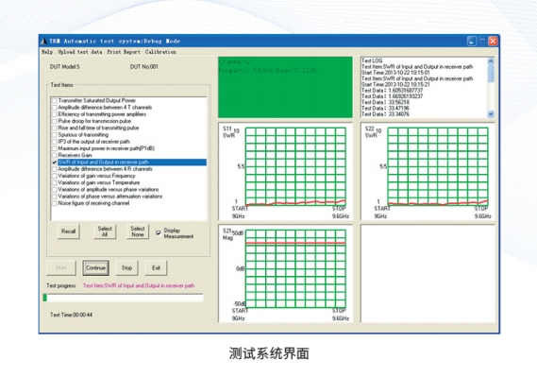Open the Calibration menu

click(160, 52)
